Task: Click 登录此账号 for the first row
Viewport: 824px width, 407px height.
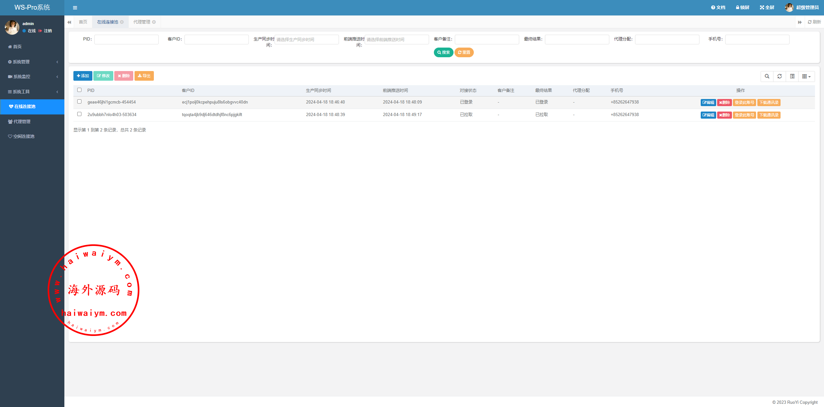Action: pyautogui.click(x=744, y=103)
